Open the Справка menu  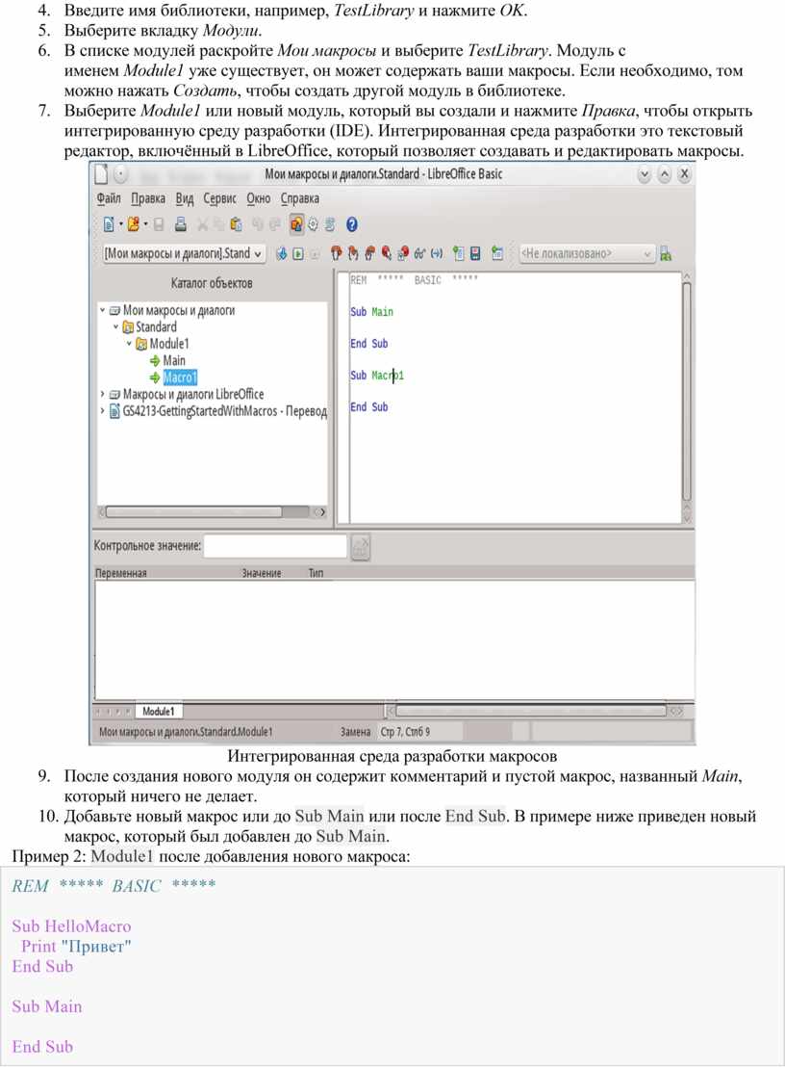pyautogui.click(x=300, y=198)
